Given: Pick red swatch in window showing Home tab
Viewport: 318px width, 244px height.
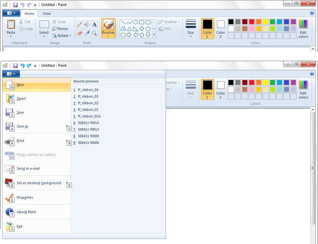Looking at the screenshot, I should [252, 22].
